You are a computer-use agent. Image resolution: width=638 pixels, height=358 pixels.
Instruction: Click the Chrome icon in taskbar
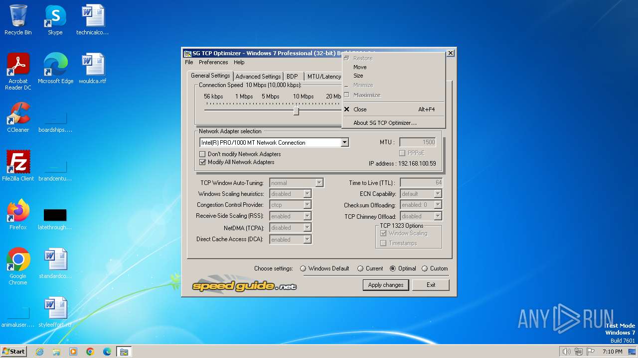[x=90, y=352]
